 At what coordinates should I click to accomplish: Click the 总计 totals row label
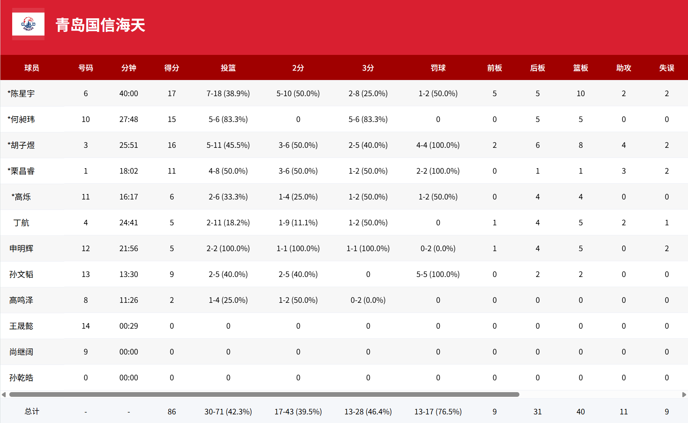[x=32, y=412]
